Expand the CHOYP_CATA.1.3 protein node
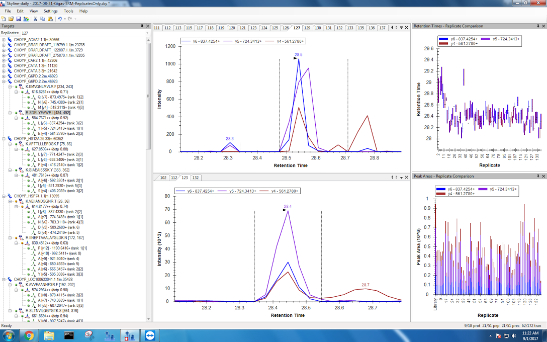The height and width of the screenshot is (342, 547). point(4,65)
